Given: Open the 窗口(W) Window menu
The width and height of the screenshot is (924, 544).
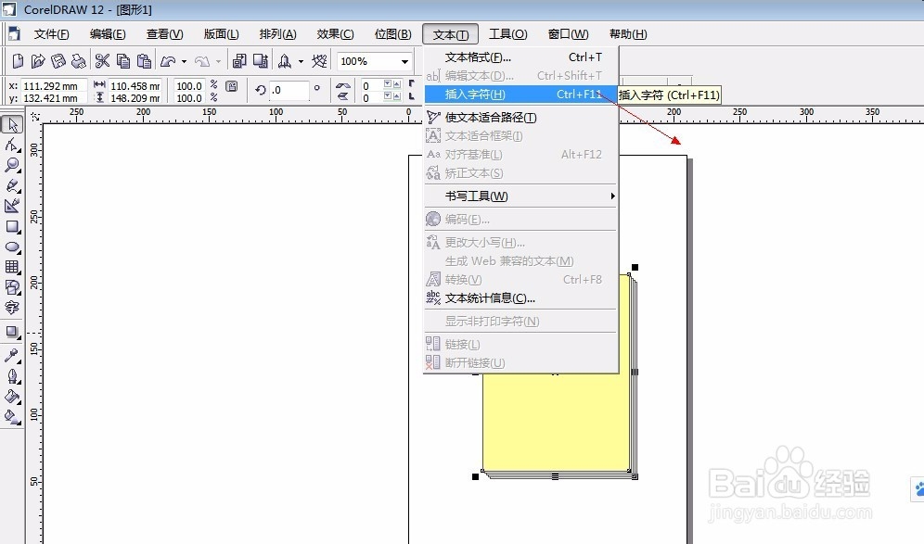Looking at the screenshot, I should pyautogui.click(x=568, y=34).
